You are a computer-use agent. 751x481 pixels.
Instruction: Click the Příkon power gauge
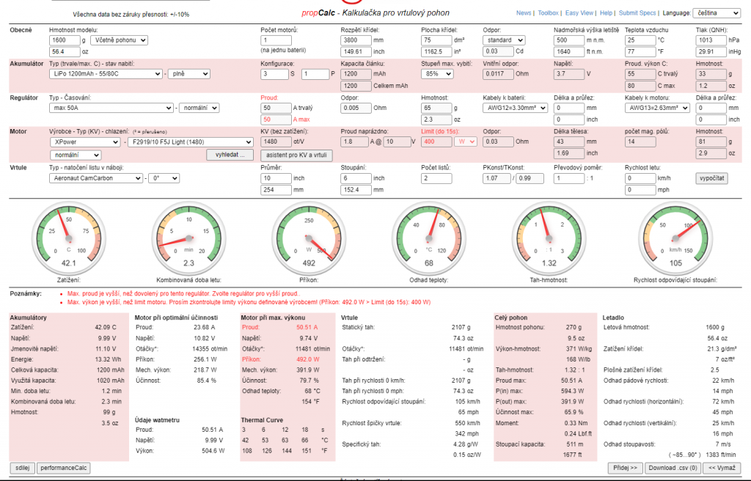pos(309,237)
